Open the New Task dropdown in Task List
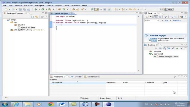Screen dimensions: 190x107 [x=151, y=17]
